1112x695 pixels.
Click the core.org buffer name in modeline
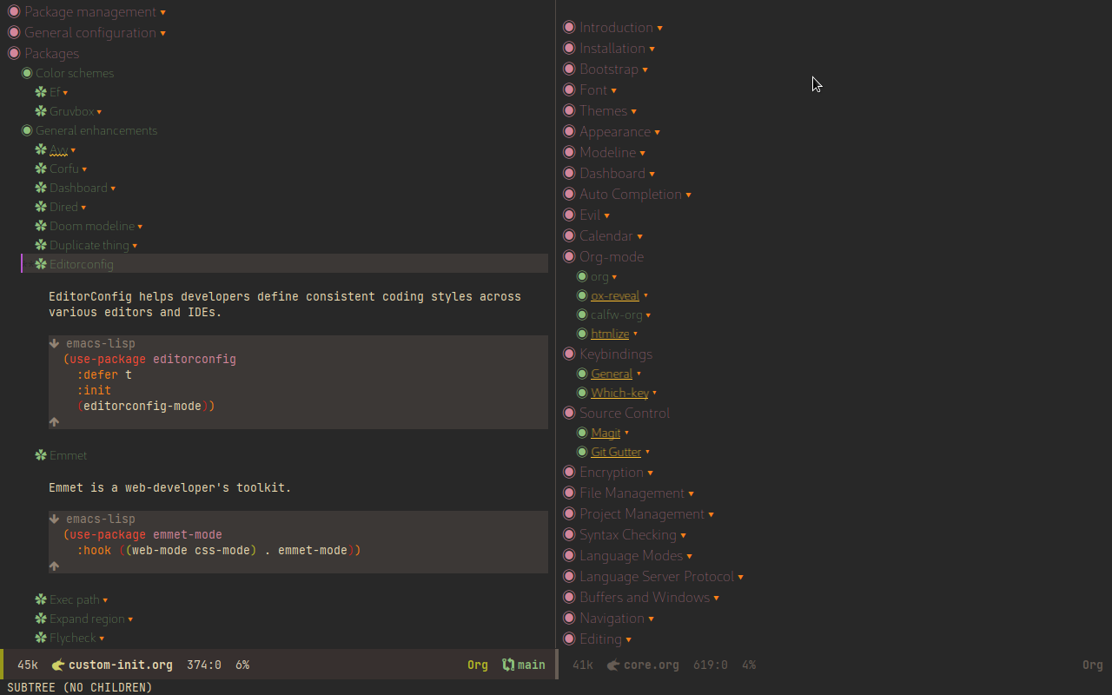click(x=652, y=665)
